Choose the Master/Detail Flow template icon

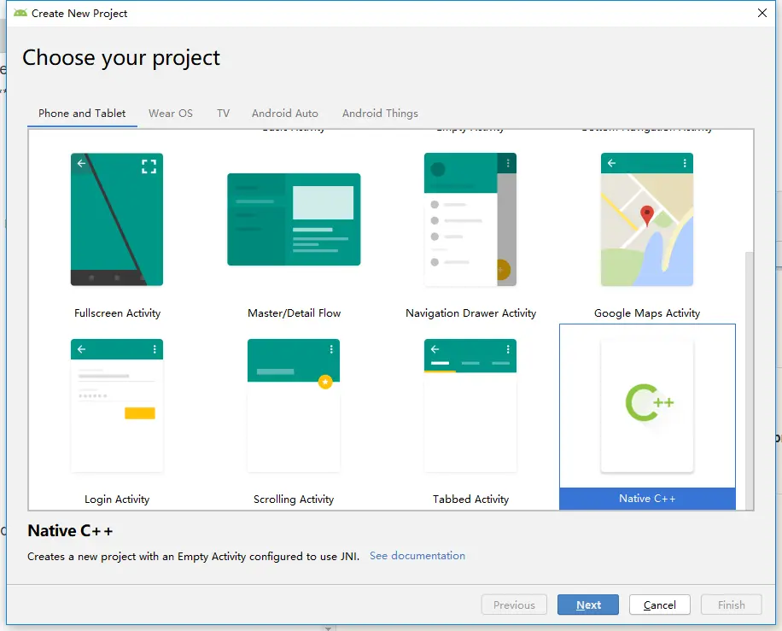[x=294, y=219]
